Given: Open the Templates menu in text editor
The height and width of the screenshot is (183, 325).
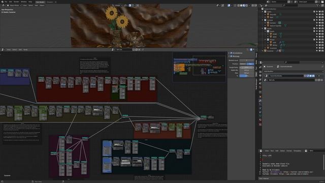Looking at the screenshot, I should pyautogui.click(x=297, y=151).
